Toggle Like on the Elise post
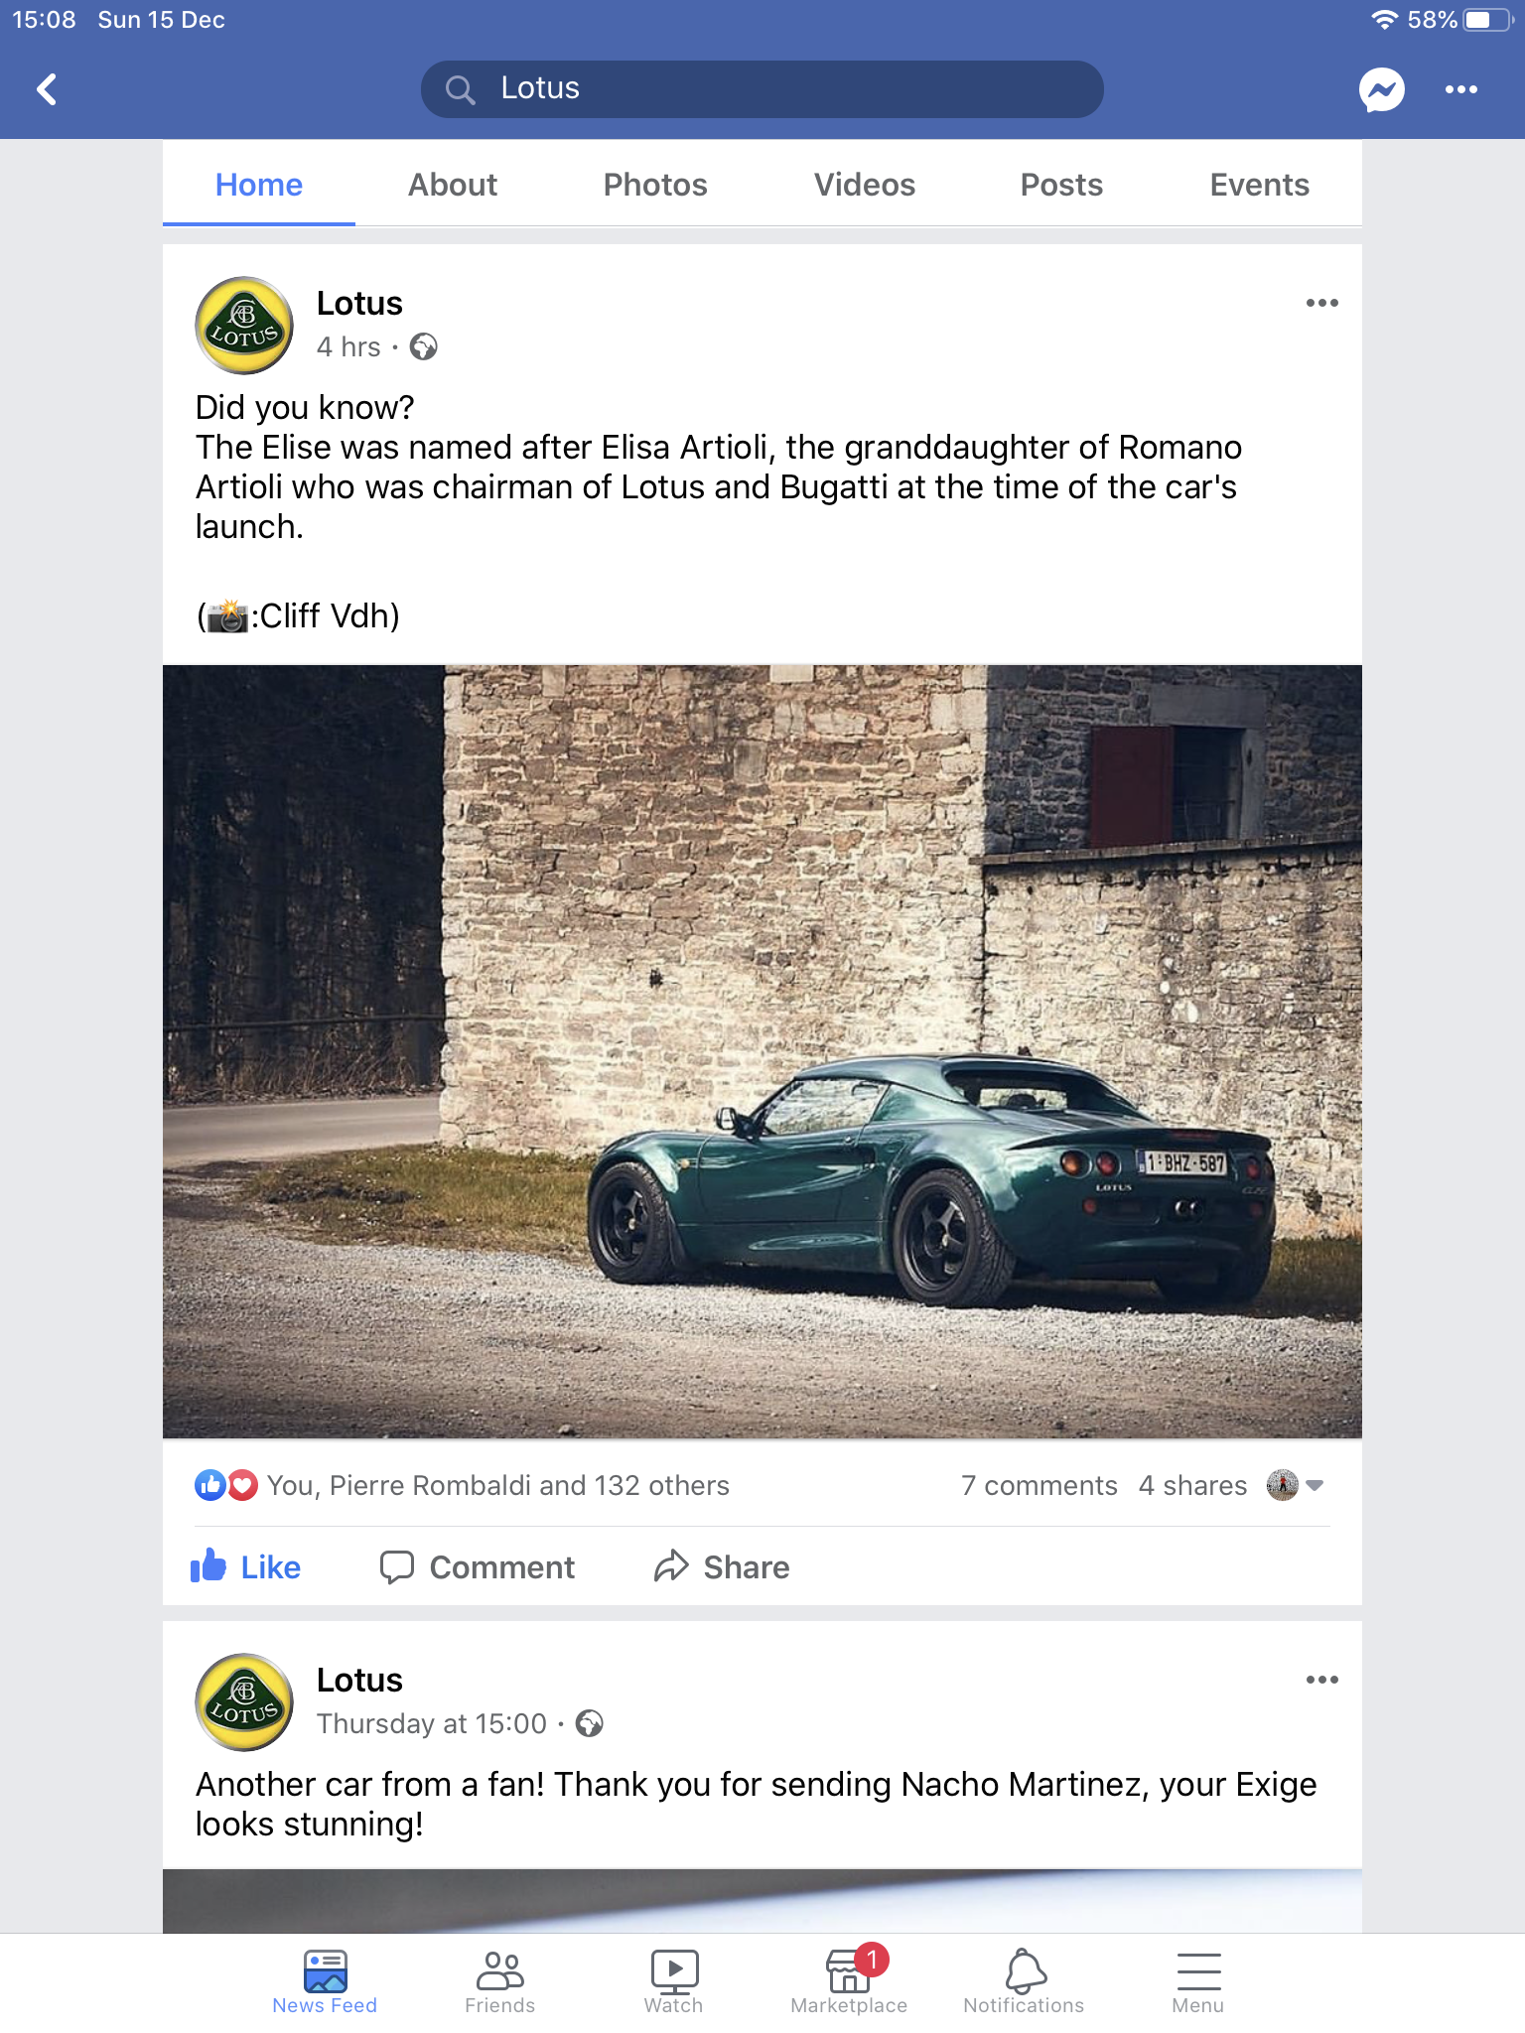The width and height of the screenshot is (1525, 2033). (245, 1566)
